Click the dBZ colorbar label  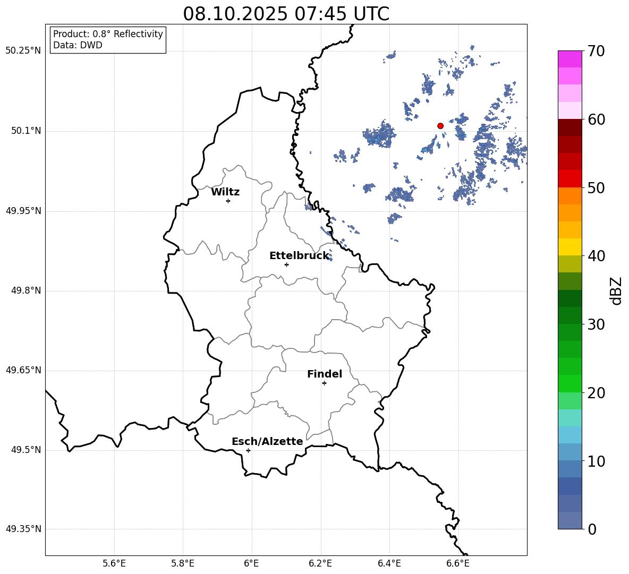tap(616, 291)
